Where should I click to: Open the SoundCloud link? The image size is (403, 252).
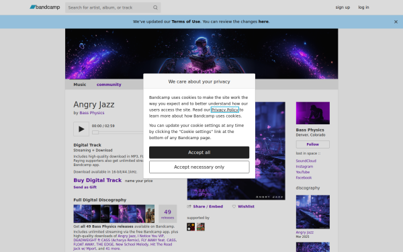(x=306, y=161)
